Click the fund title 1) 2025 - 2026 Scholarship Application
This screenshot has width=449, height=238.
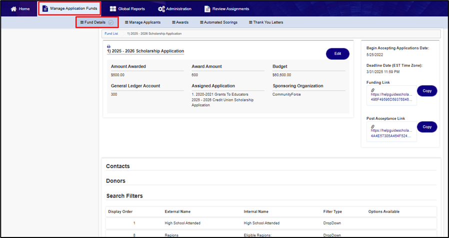(145, 51)
